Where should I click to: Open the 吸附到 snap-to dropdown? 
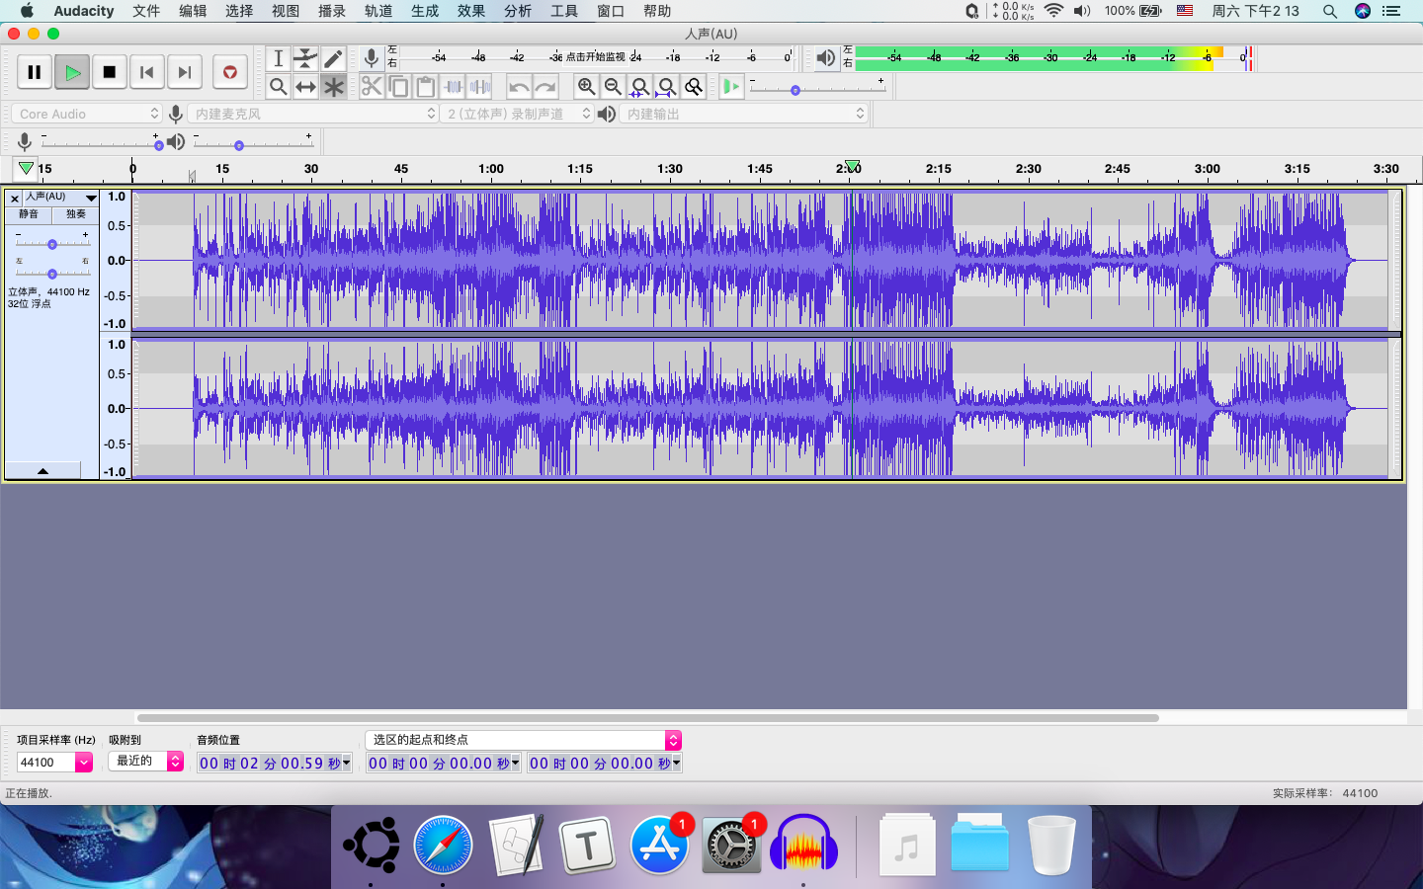175,762
